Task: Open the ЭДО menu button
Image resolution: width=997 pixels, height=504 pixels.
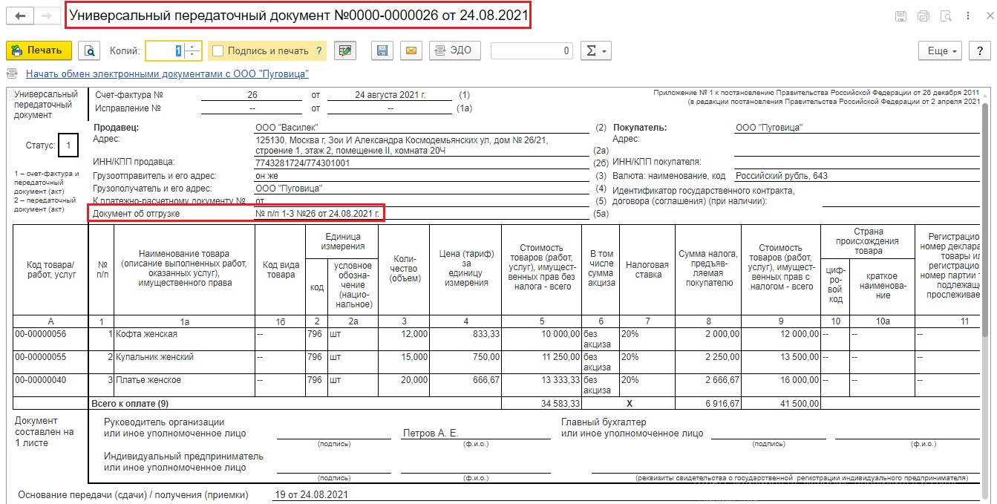Action: 455,50
